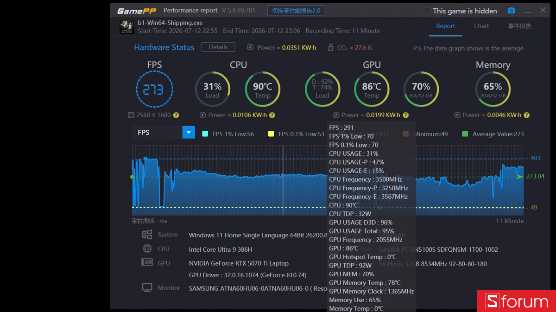Click the GamePP logo

point(136,11)
